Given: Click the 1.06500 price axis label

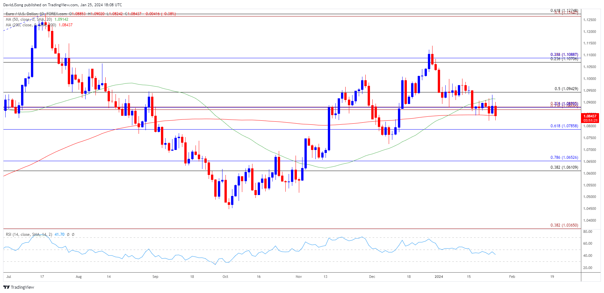Looking at the screenshot, I should tap(590, 162).
